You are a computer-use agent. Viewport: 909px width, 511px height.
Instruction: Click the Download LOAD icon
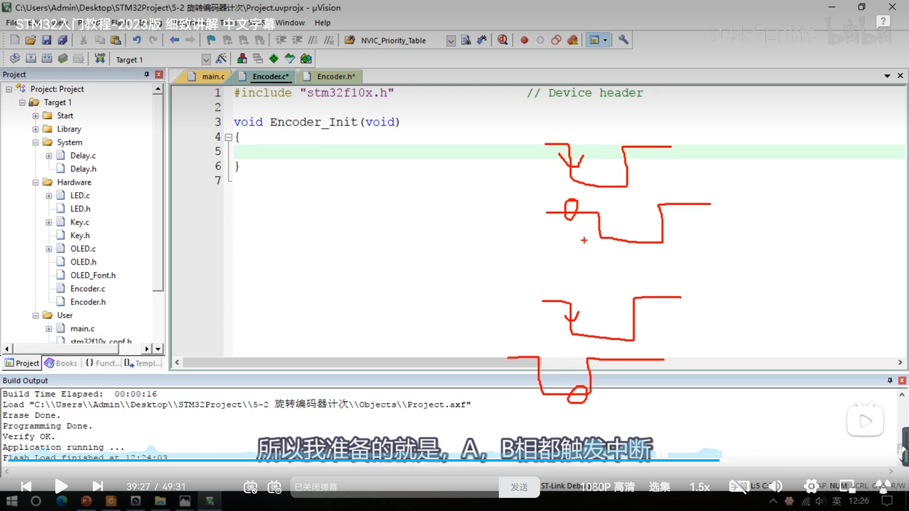100,59
